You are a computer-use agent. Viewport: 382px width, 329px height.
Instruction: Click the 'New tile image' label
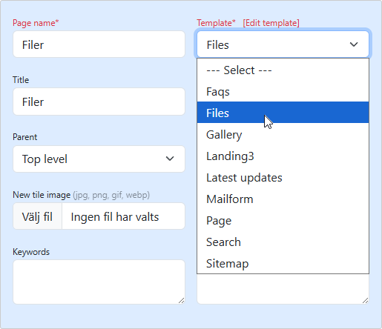pyautogui.click(x=42, y=195)
